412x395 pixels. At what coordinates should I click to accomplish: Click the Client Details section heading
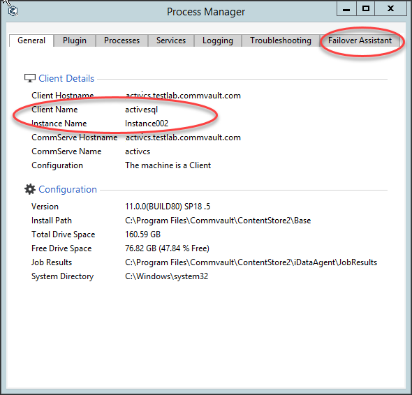coord(66,78)
